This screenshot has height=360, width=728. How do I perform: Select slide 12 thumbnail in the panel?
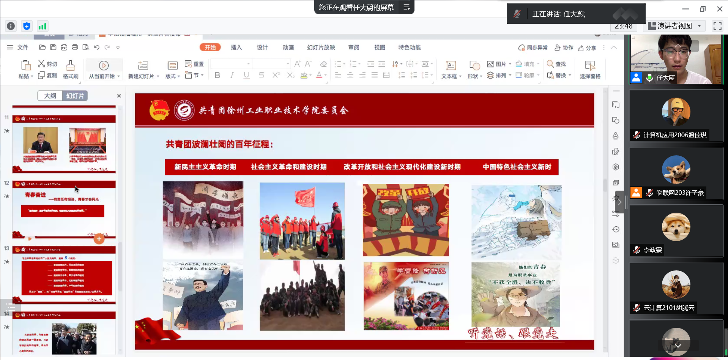pyautogui.click(x=64, y=209)
